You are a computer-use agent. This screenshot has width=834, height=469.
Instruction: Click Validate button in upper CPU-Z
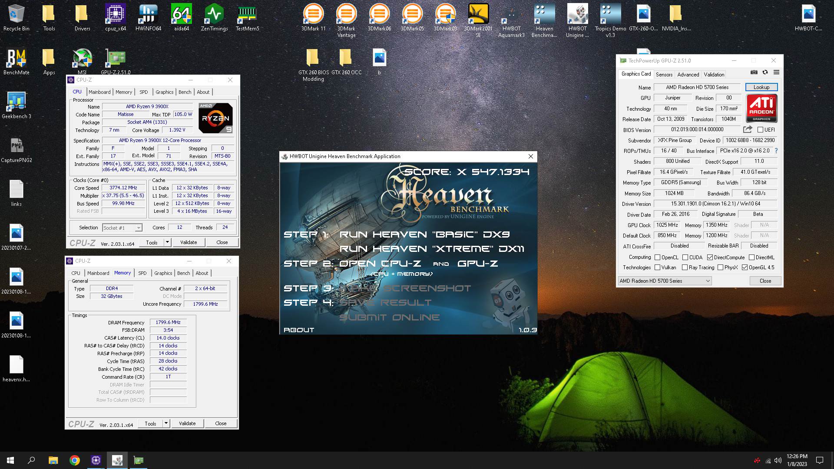pos(189,242)
